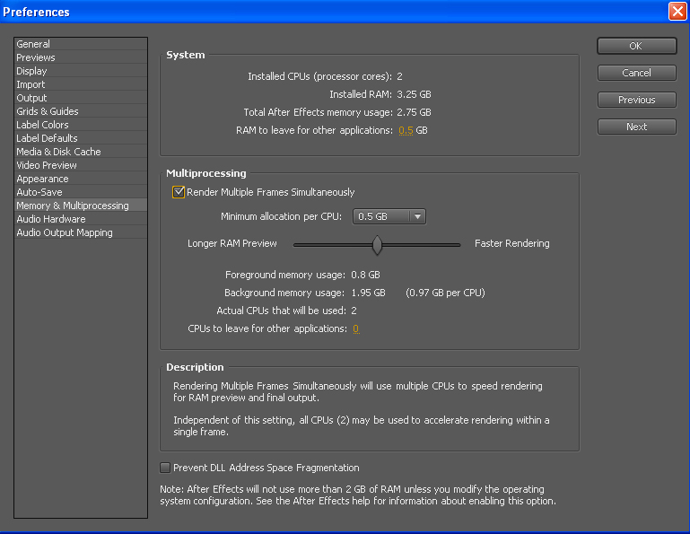
Task: Click the Foreground memory usage 0.8 GB value
Action: (x=365, y=275)
